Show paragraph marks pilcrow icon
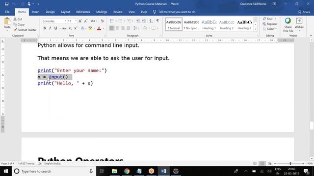Viewport: 314px width, 176px height. [158, 21]
